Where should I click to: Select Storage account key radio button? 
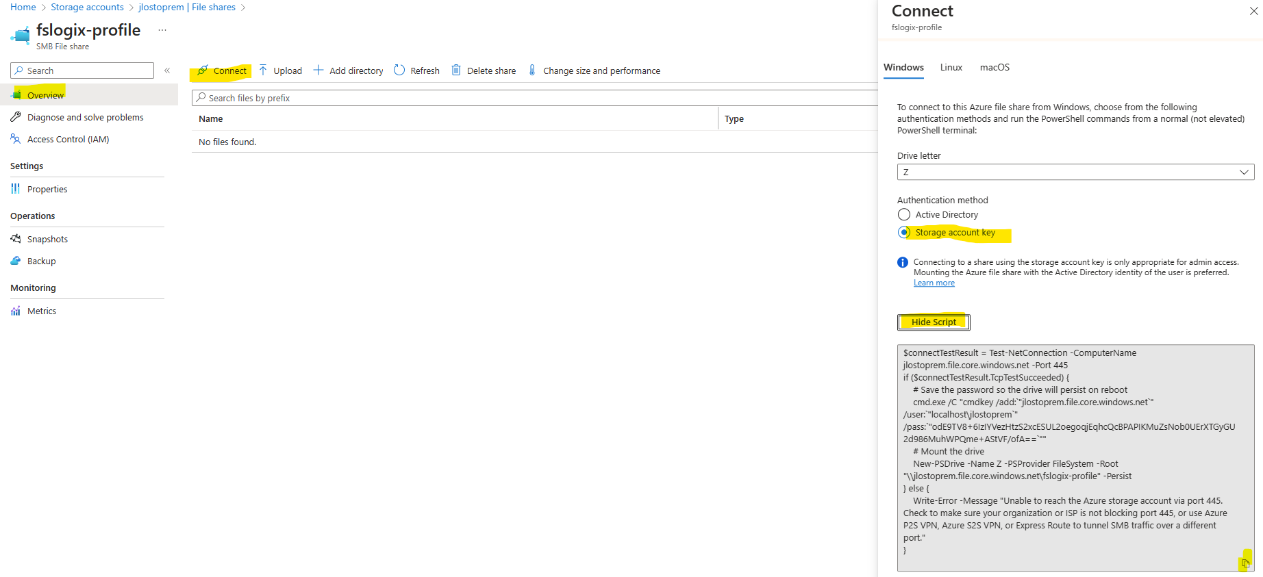click(904, 232)
